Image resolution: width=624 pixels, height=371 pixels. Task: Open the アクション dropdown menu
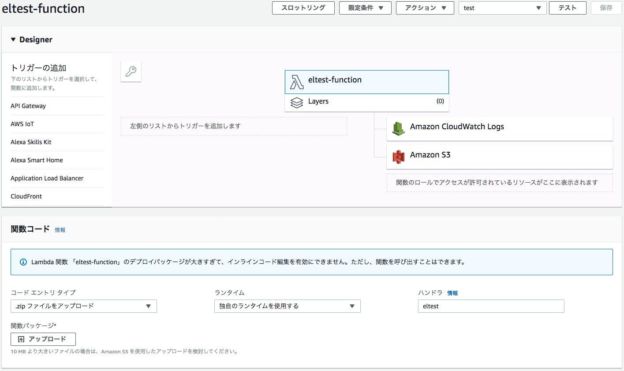pyautogui.click(x=425, y=7)
